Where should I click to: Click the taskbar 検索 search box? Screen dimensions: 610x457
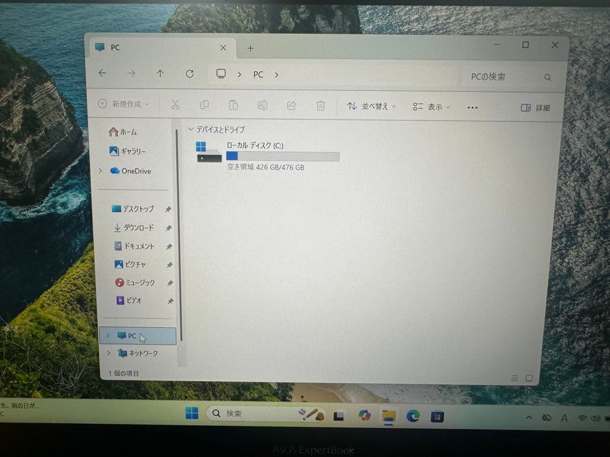pos(266,414)
